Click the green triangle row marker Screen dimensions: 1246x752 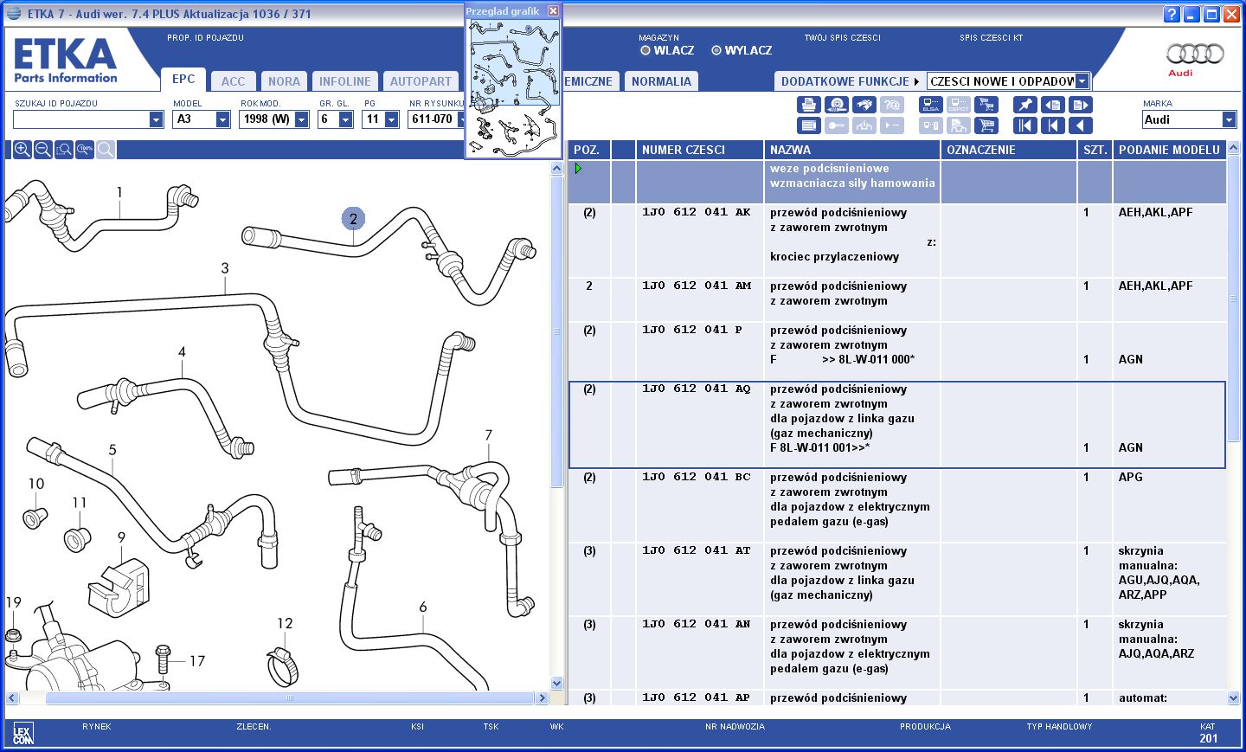(x=579, y=169)
